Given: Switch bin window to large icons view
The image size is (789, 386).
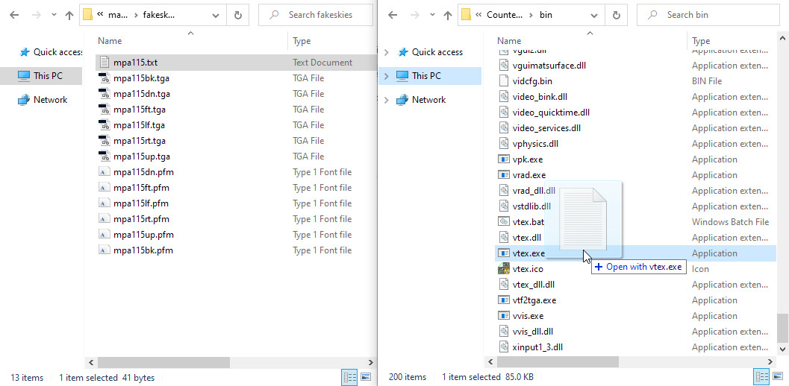Looking at the screenshot, I should (779, 378).
